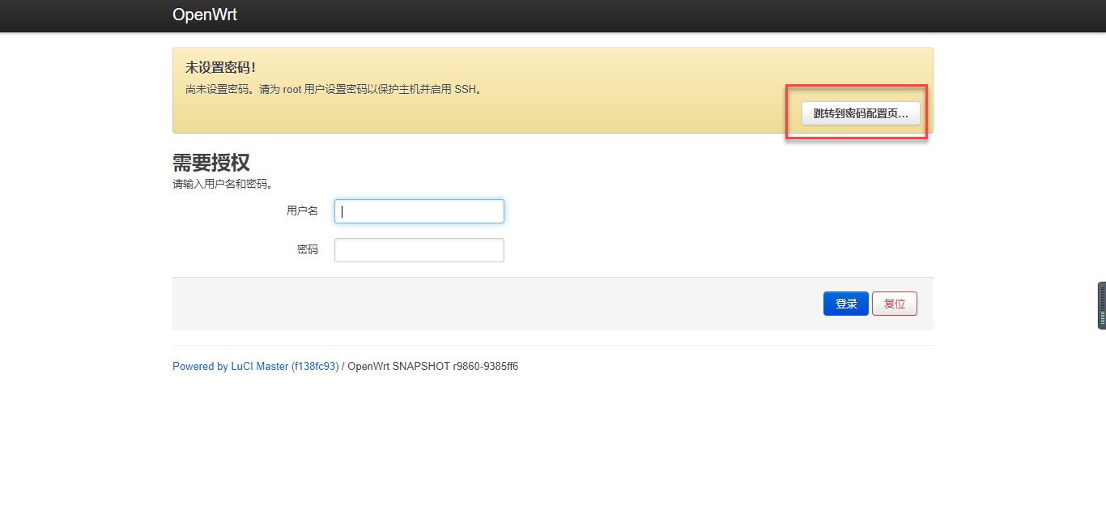Image resolution: width=1106 pixels, height=506 pixels.
Task: Click the 复位 reset button
Action: [895, 304]
